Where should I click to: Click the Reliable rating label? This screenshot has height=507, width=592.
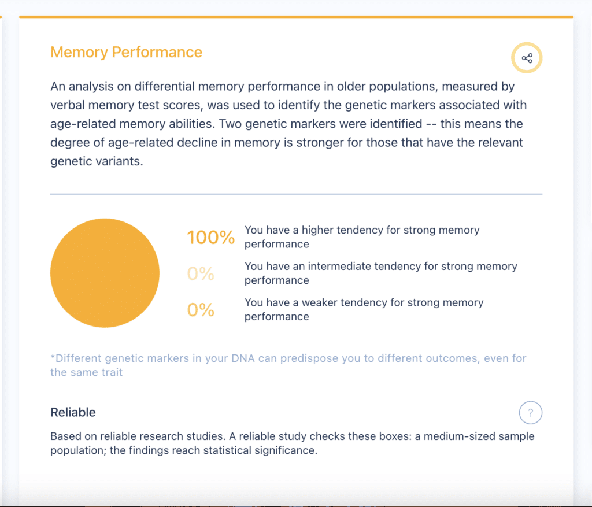tap(73, 412)
